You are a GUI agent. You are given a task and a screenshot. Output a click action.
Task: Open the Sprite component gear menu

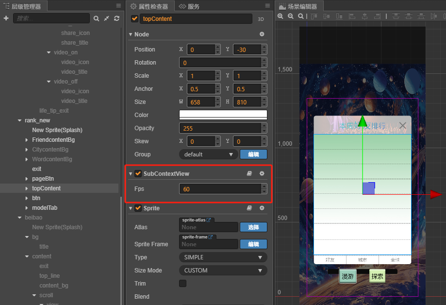point(262,208)
